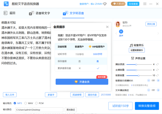Pause the voice preview playback
The width and height of the screenshot is (162, 114).
point(121,32)
